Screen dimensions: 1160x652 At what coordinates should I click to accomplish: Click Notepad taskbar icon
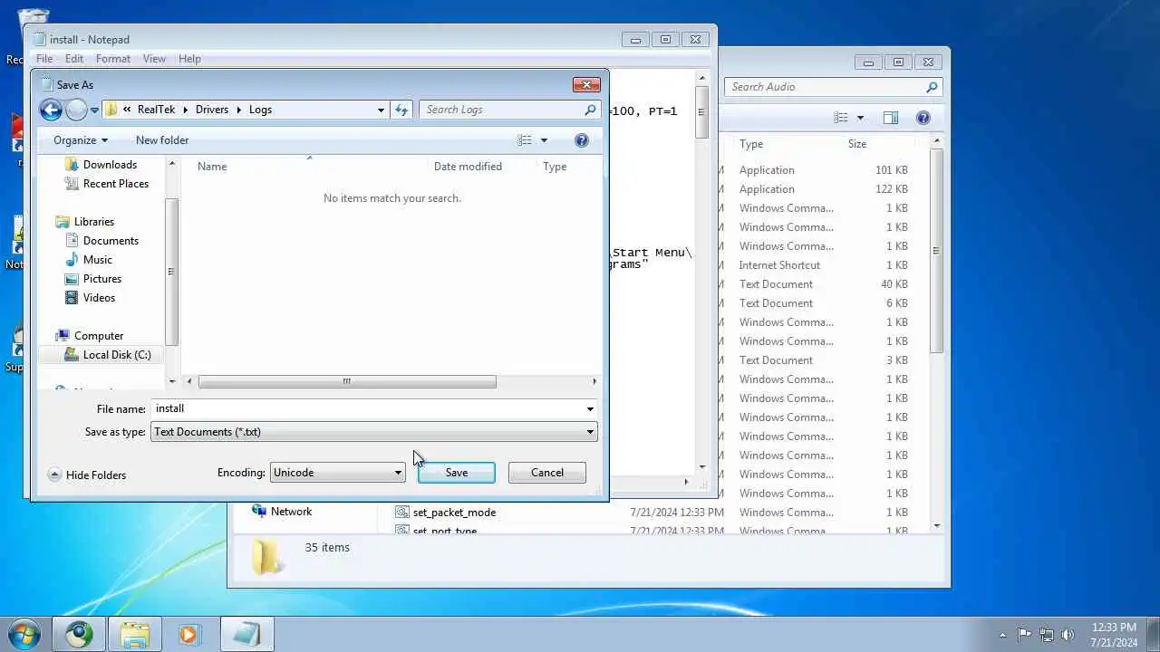pos(246,634)
